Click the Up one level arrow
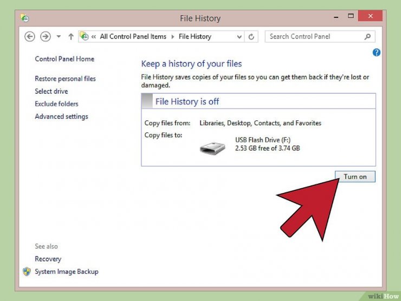The image size is (401, 301). (x=71, y=37)
